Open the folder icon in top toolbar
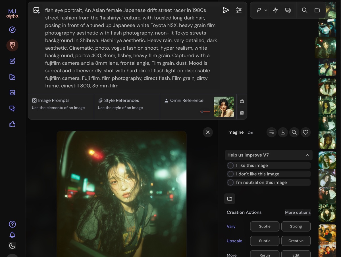Viewport: 341px width, 257px height. (x=317, y=10)
